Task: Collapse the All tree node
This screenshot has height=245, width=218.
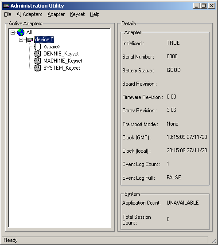Action: pyautogui.click(x=12, y=32)
